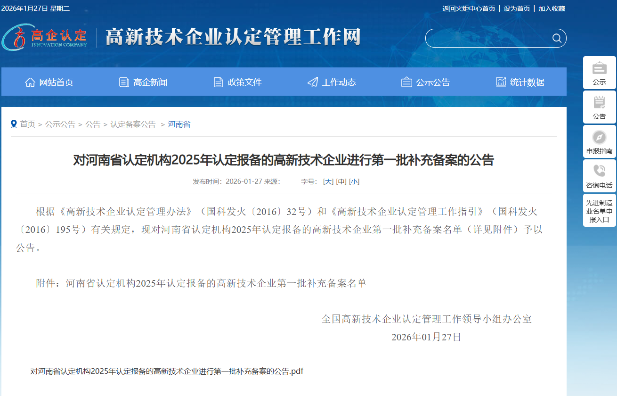Open the 高企新闻 menu item
This screenshot has width=617, height=396.
pos(150,82)
